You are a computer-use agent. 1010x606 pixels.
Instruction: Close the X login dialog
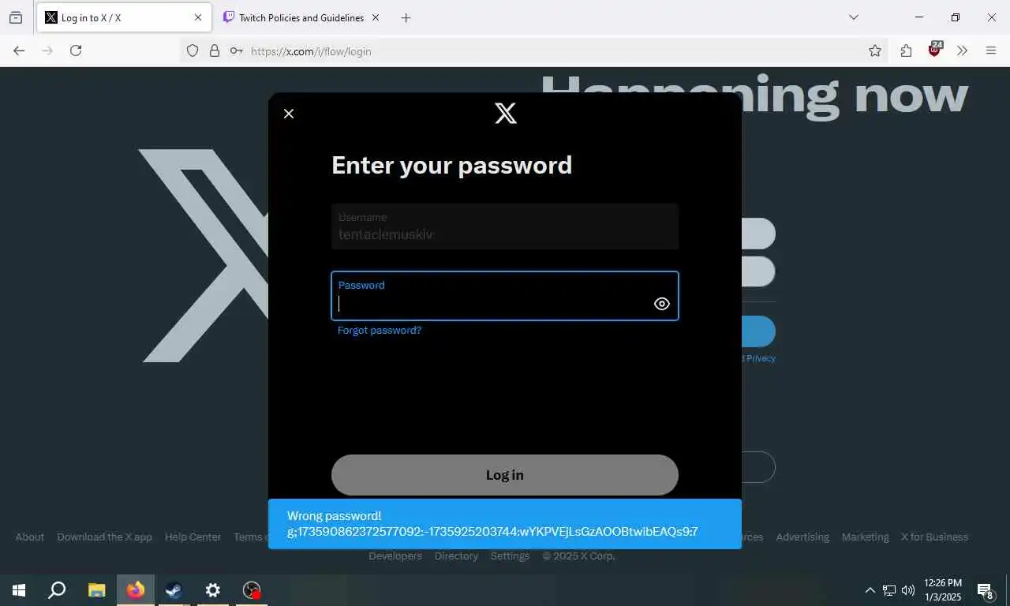(x=289, y=114)
